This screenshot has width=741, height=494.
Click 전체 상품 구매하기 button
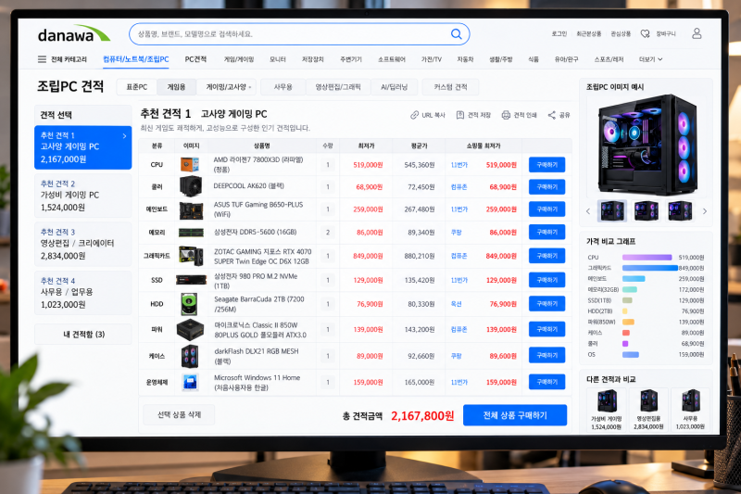[x=515, y=415]
